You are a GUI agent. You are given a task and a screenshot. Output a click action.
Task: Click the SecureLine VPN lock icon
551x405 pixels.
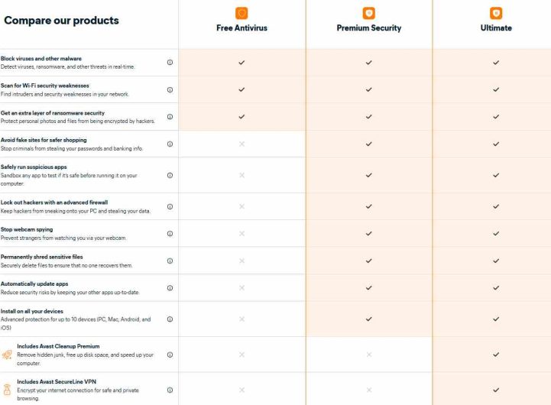point(7,390)
